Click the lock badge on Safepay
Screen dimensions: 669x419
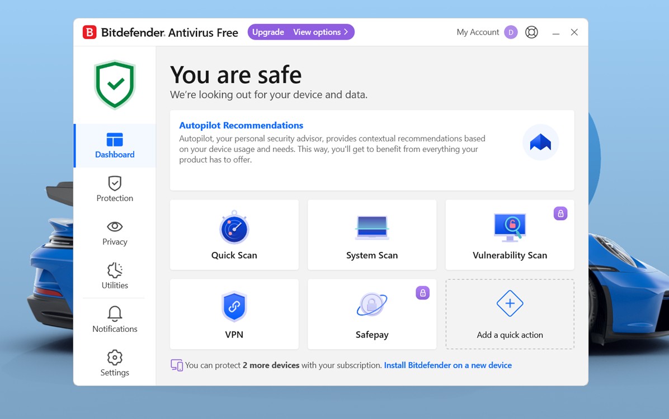pos(422,292)
